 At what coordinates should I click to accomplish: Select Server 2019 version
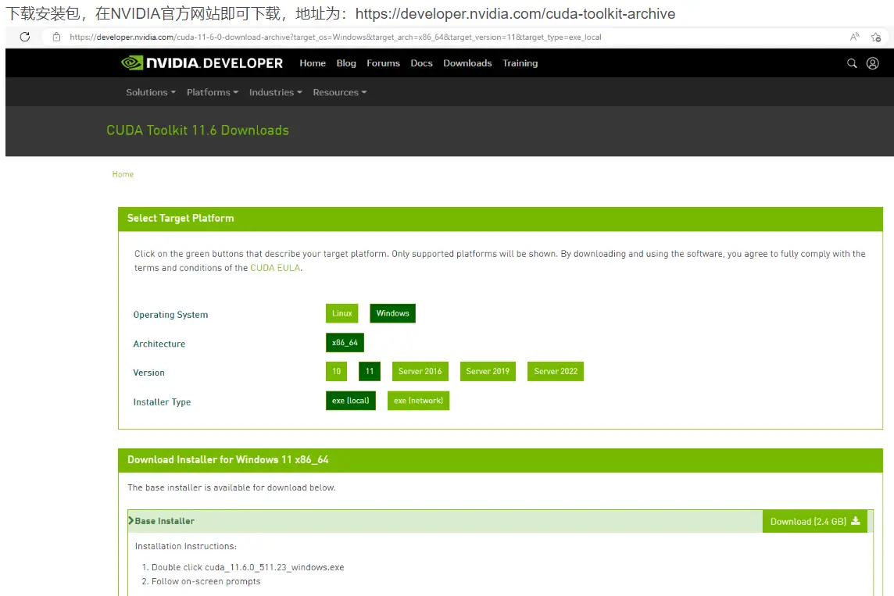pos(488,372)
